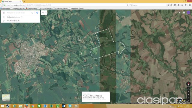Open the downloads arrow icon
Screen dimensions: 192x108
178,5
